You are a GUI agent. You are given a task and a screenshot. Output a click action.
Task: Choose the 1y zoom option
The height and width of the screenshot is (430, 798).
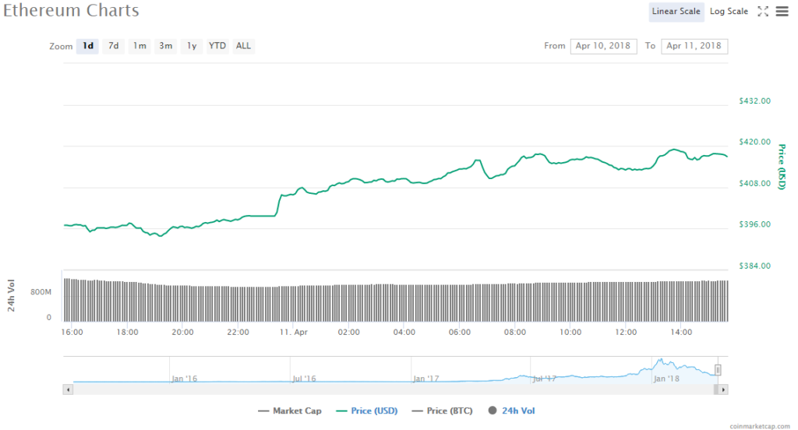pos(192,46)
